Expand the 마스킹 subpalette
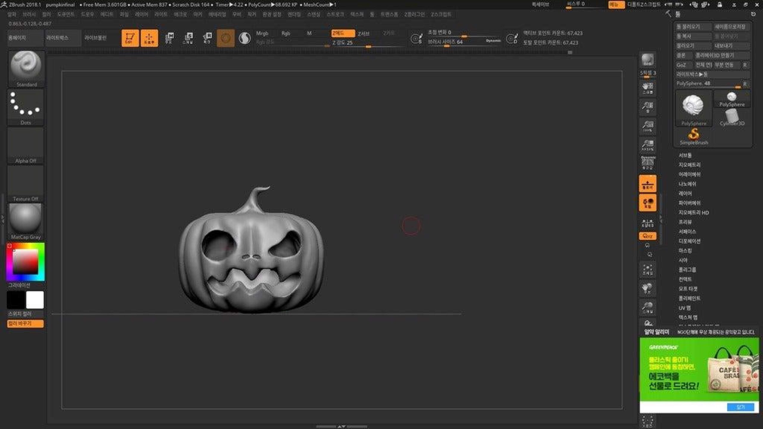 click(685, 251)
